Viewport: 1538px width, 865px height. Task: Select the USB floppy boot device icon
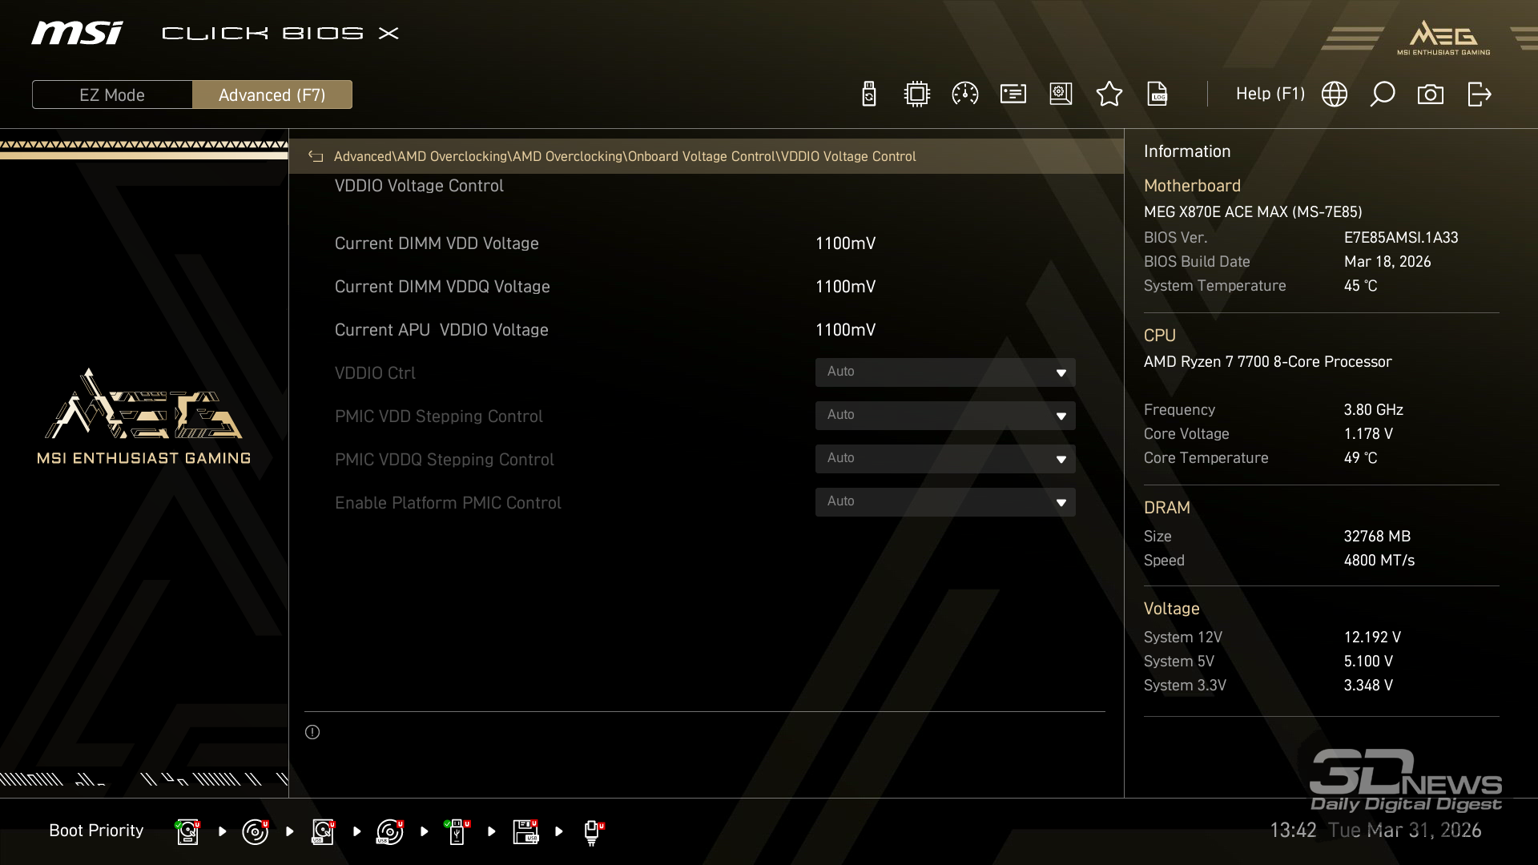point(525,831)
